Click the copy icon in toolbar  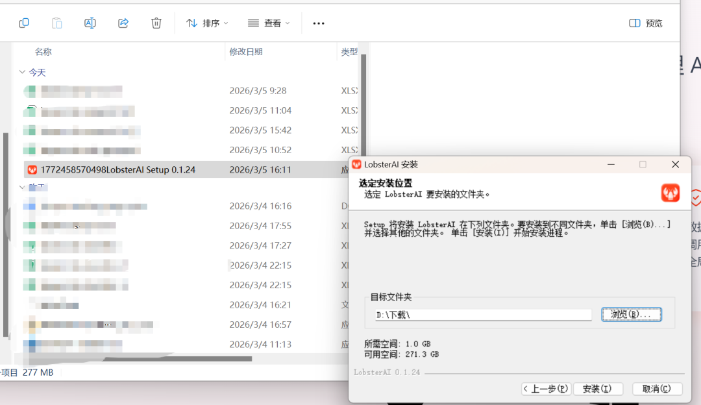click(24, 23)
